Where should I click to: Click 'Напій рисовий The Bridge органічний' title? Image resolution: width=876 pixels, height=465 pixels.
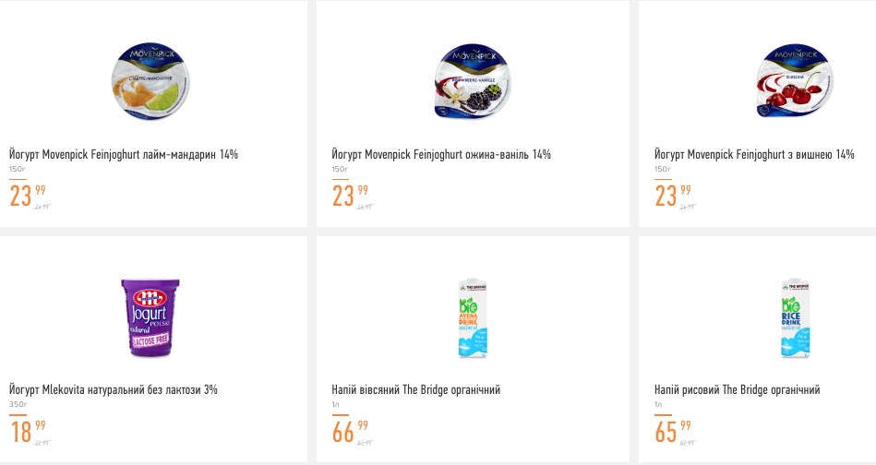737,390
